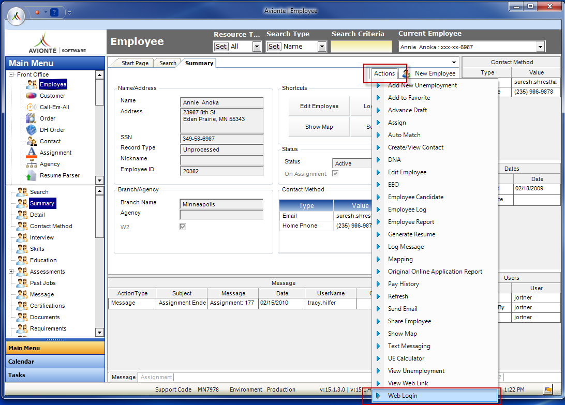Open the Customer icon in Main Menu

coord(31,96)
